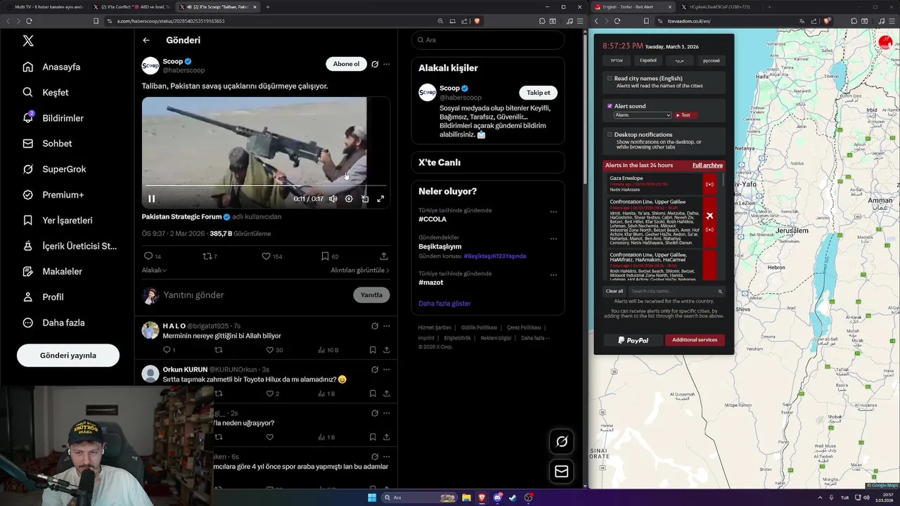Pause the video
The image size is (900, 506).
tap(151, 199)
